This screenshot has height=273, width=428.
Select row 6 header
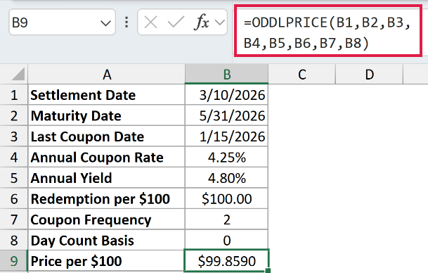point(14,198)
